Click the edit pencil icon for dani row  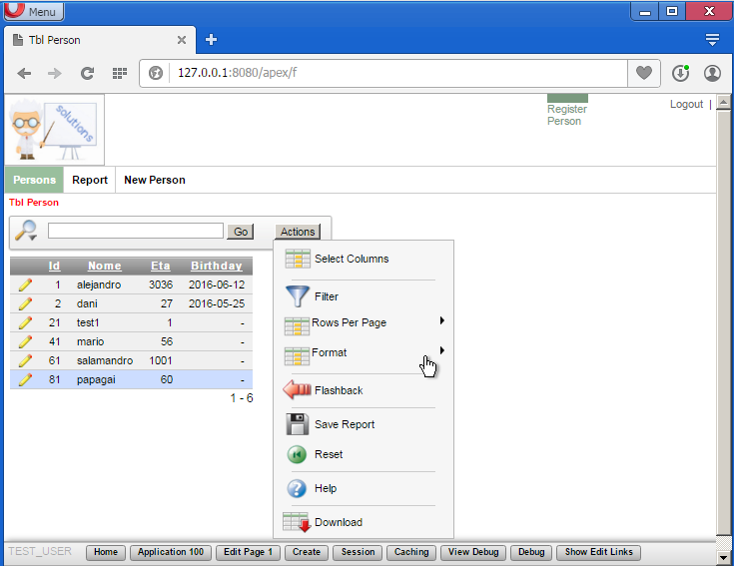(25, 303)
